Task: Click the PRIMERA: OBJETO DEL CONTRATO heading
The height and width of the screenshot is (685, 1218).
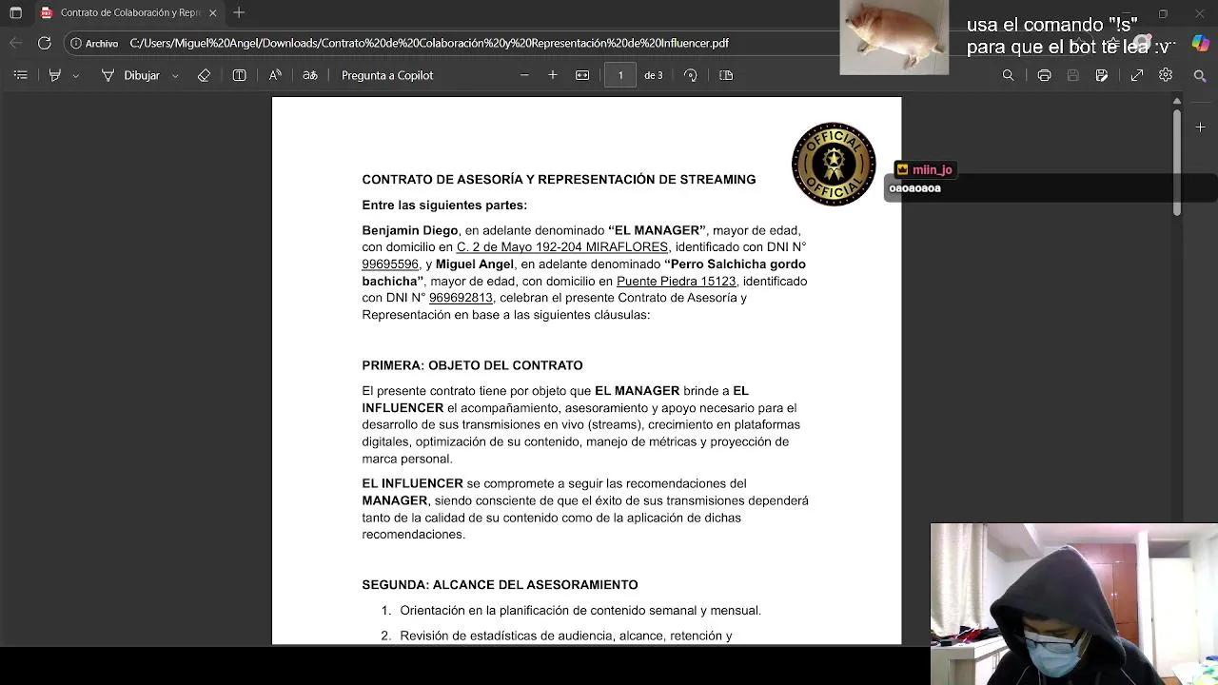Action: coord(472,365)
